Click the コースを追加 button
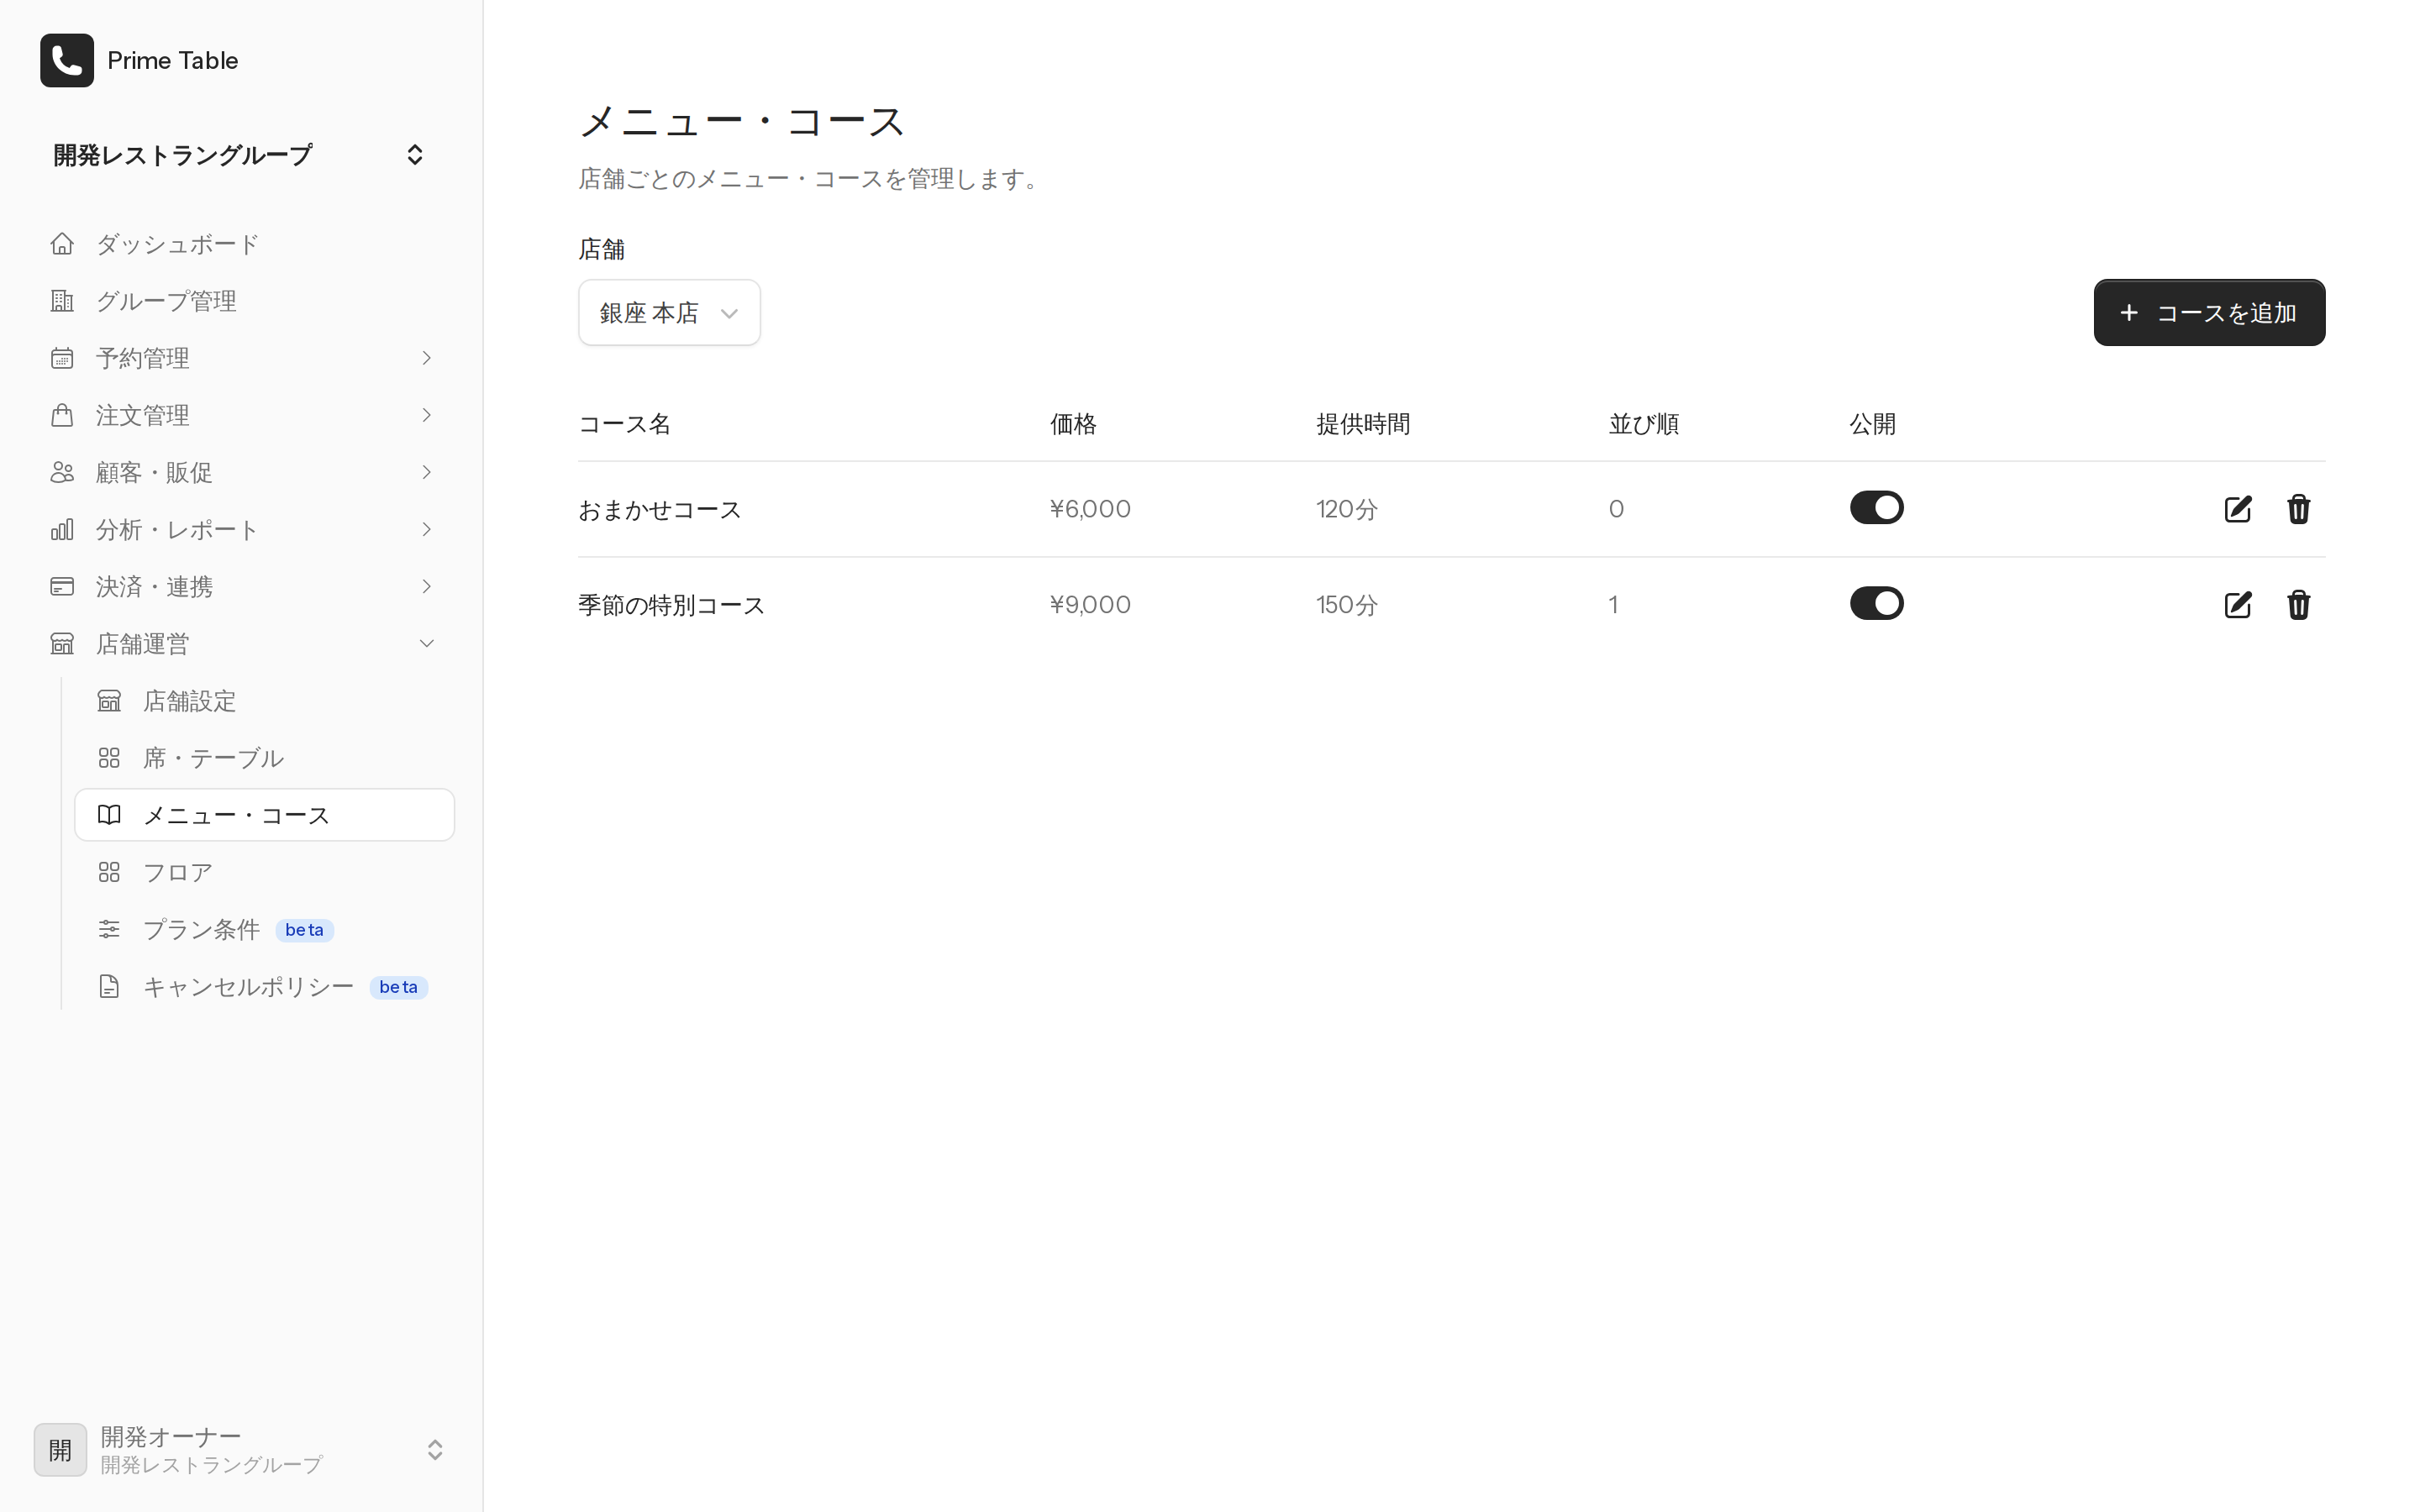Image resolution: width=2420 pixels, height=1512 pixels. pos(2209,313)
